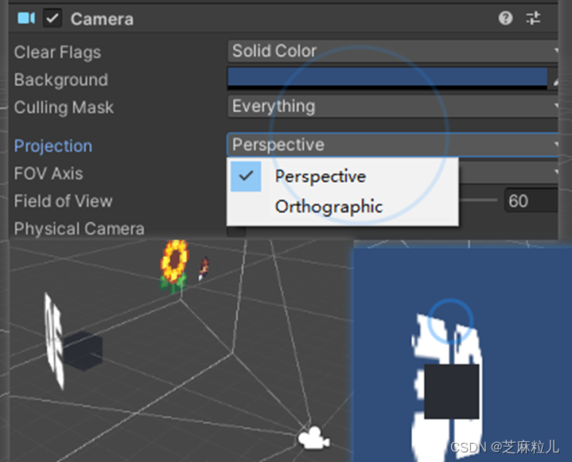572x462 pixels.
Task: Toggle the Physical Camera checkbox
Action: point(236,230)
